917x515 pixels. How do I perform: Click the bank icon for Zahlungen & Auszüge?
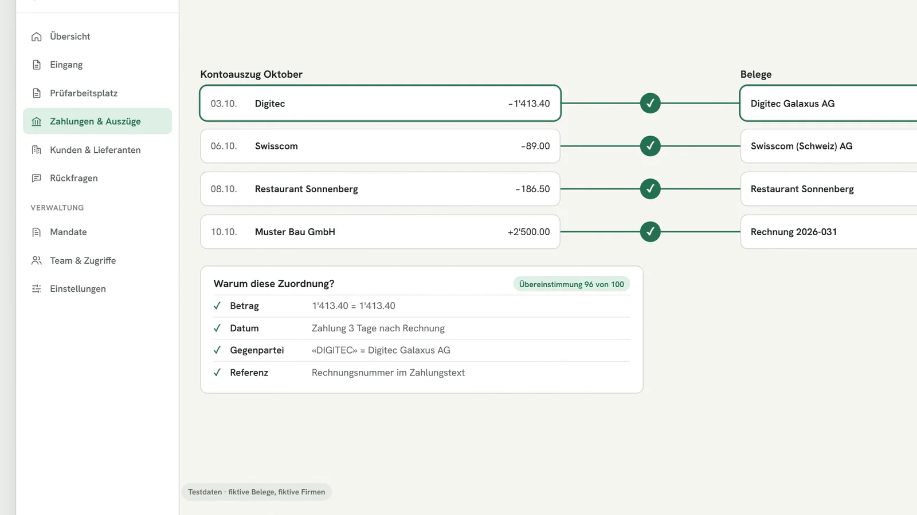tap(37, 121)
